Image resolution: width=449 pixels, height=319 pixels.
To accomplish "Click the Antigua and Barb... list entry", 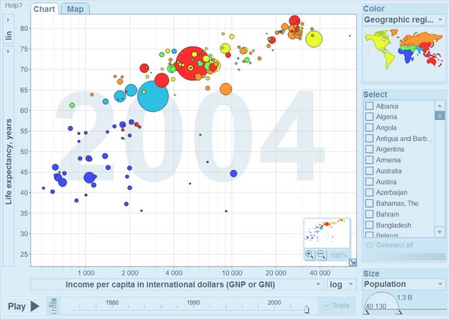I will point(404,139).
